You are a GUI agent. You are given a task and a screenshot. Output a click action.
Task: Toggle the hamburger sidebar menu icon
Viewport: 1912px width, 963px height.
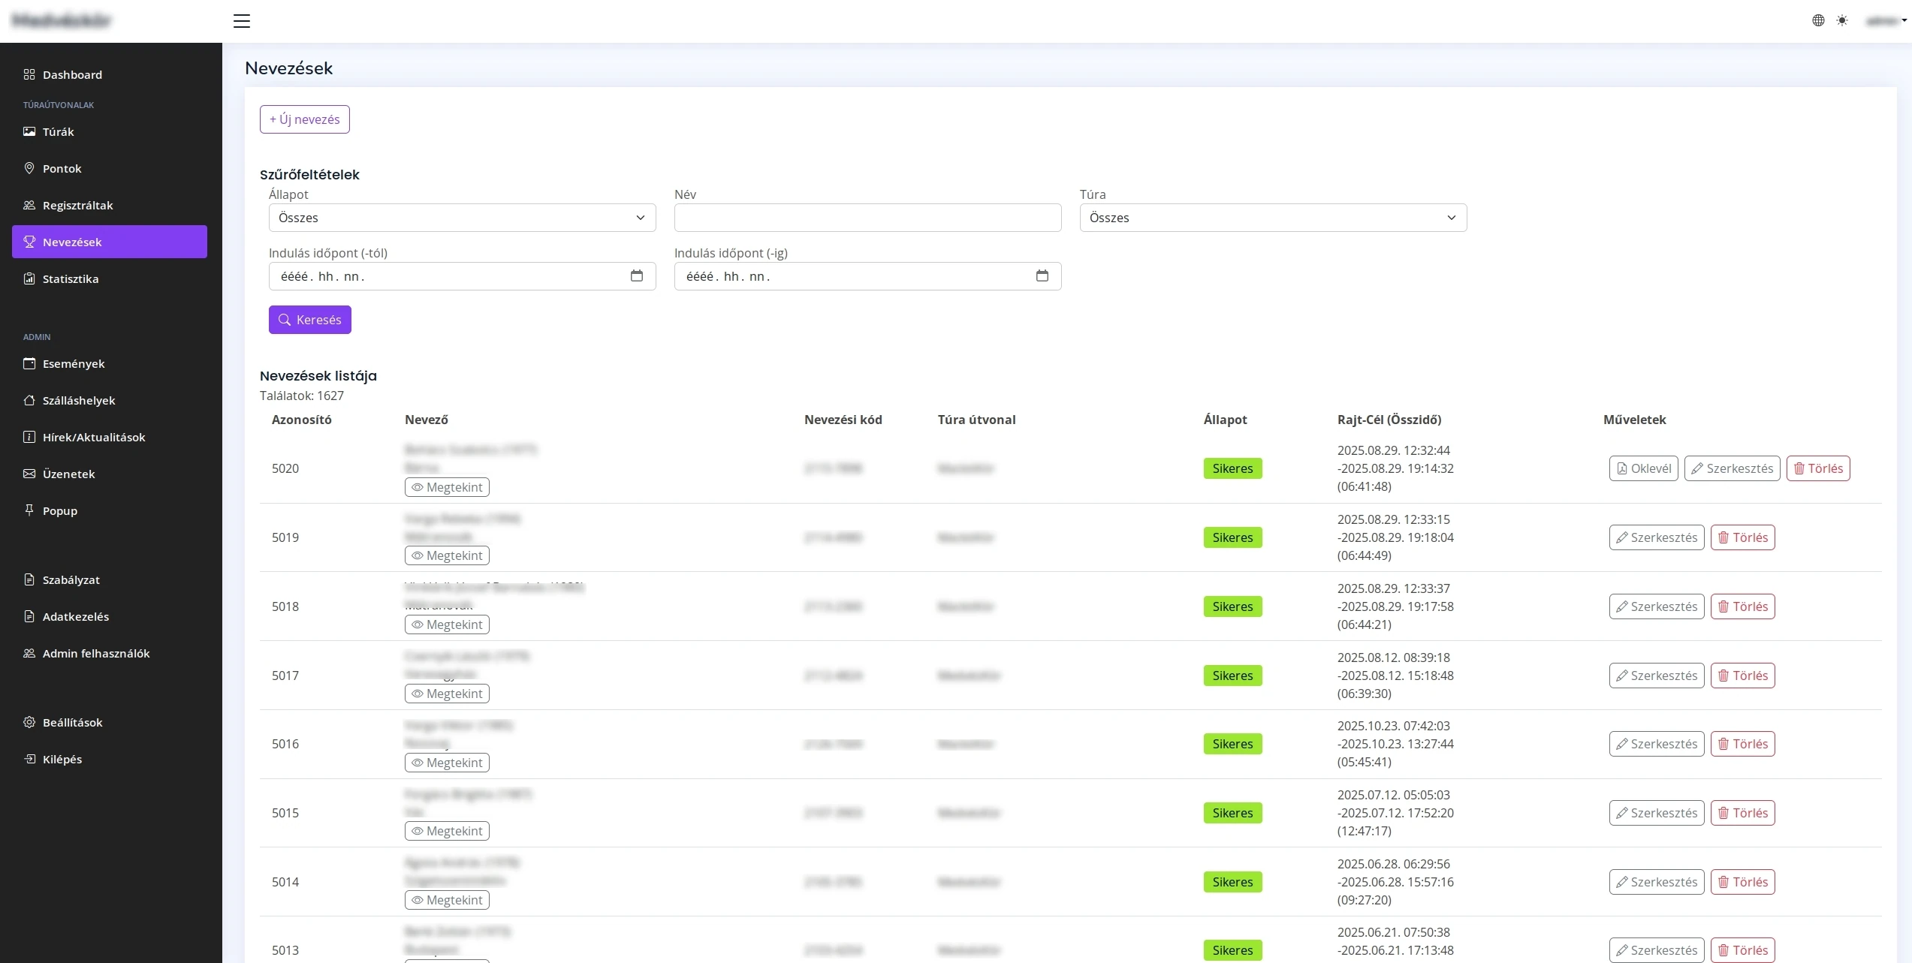pyautogui.click(x=241, y=21)
